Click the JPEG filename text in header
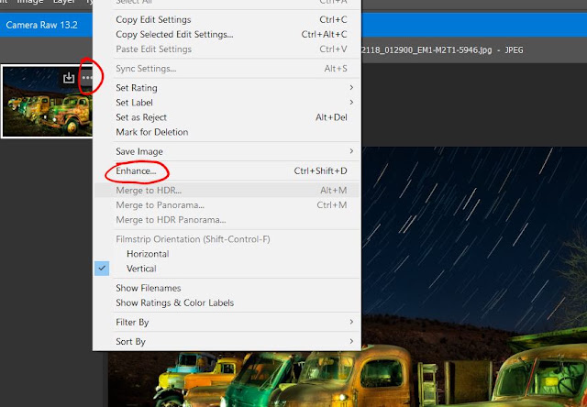 [442, 50]
